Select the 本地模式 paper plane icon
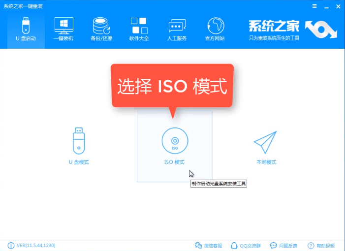 click(265, 142)
